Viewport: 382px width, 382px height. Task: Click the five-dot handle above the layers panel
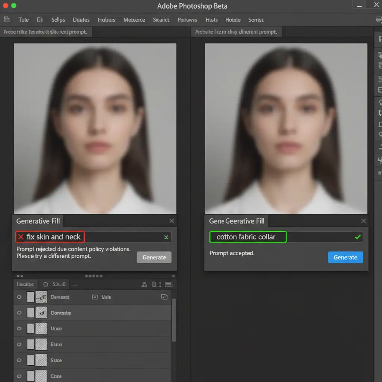[94, 276]
